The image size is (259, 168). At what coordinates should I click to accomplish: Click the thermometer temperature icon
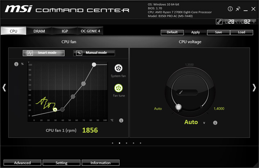(x=219, y=22)
